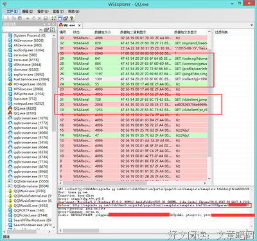This screenshot has width=257, height=241.
Task: Click the 数据包二进制显示 column header
Action: 146,32
